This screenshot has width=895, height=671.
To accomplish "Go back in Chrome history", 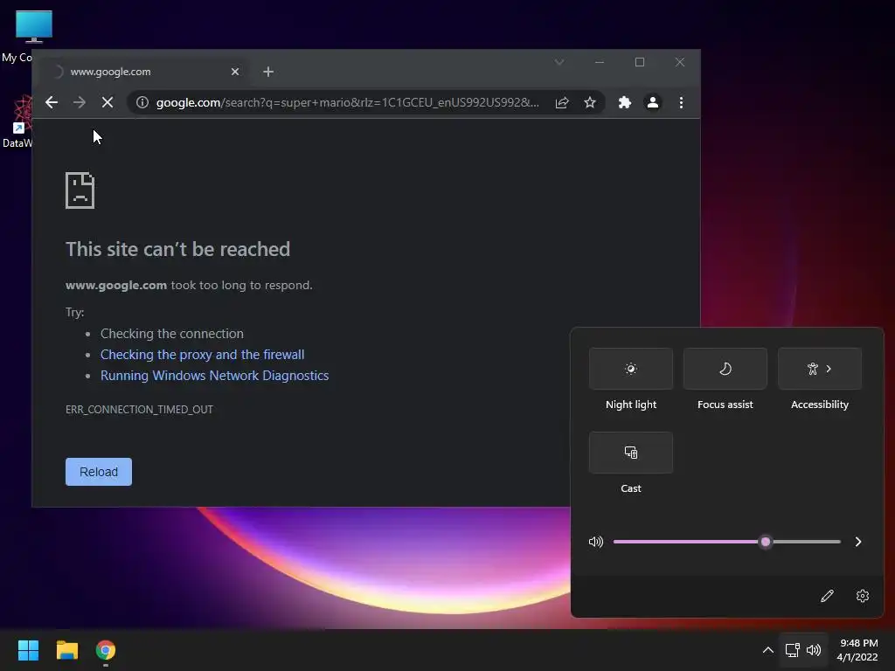I will tap(52, 103).
